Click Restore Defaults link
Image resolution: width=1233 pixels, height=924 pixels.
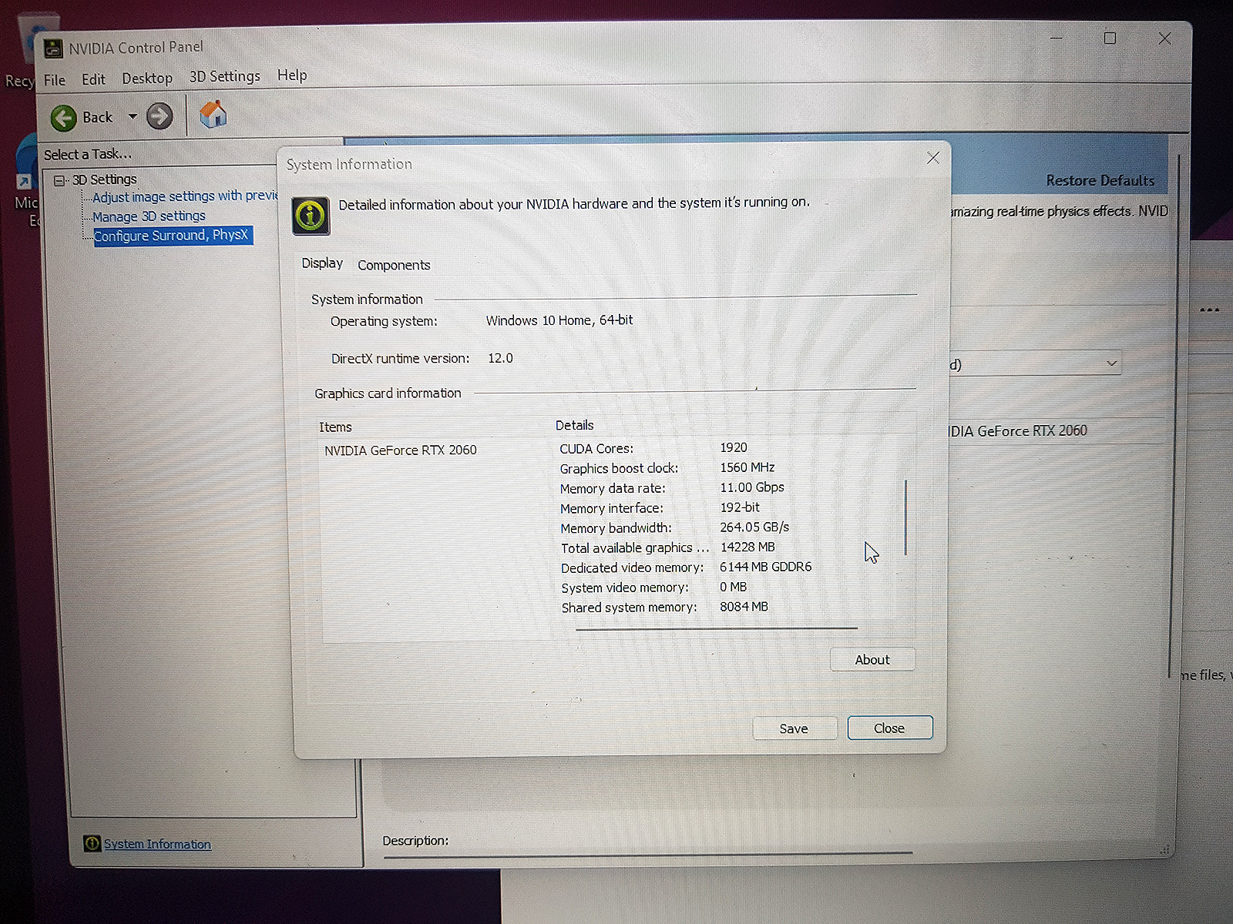[x=1100, y=181]
